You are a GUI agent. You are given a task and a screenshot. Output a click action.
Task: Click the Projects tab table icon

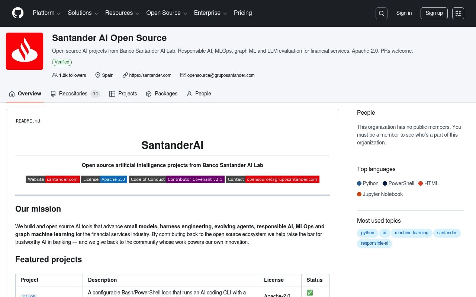(x=112, y=94)
